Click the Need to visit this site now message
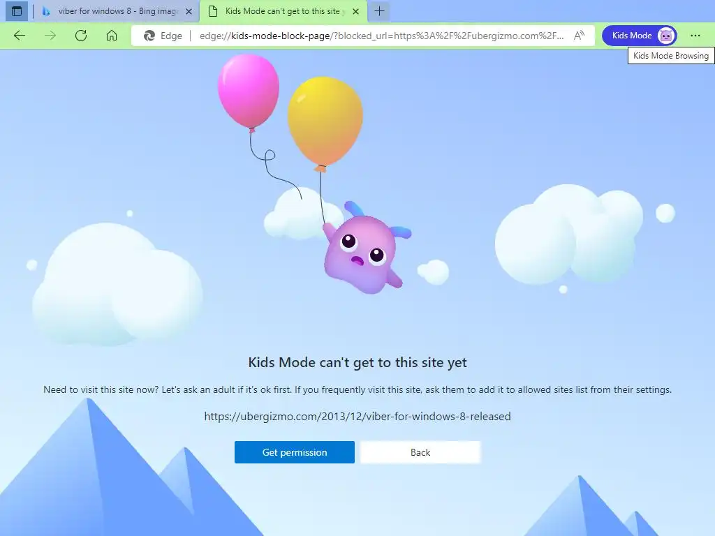 357,389
